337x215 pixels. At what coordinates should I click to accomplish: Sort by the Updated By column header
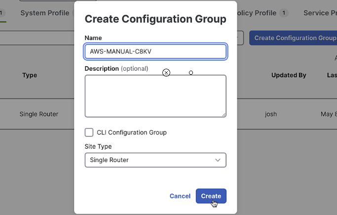click(289, 75)
